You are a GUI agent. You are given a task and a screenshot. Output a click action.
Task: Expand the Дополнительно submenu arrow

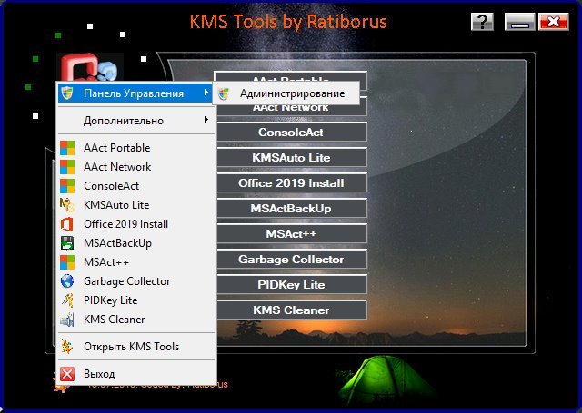coord(206,119)
